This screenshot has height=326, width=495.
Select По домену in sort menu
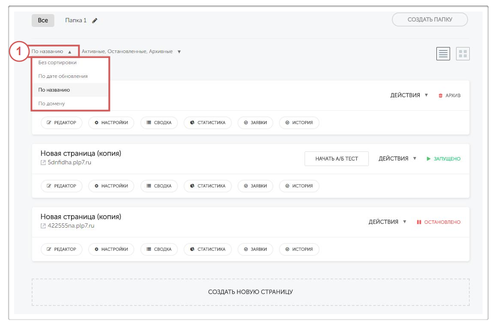click(x=52, y=104)
